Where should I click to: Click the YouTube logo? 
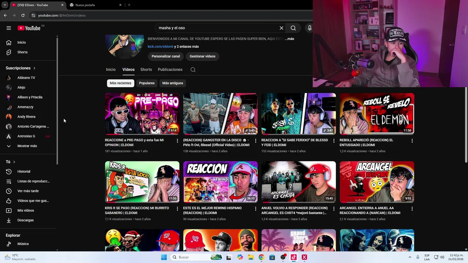(29, 28)
